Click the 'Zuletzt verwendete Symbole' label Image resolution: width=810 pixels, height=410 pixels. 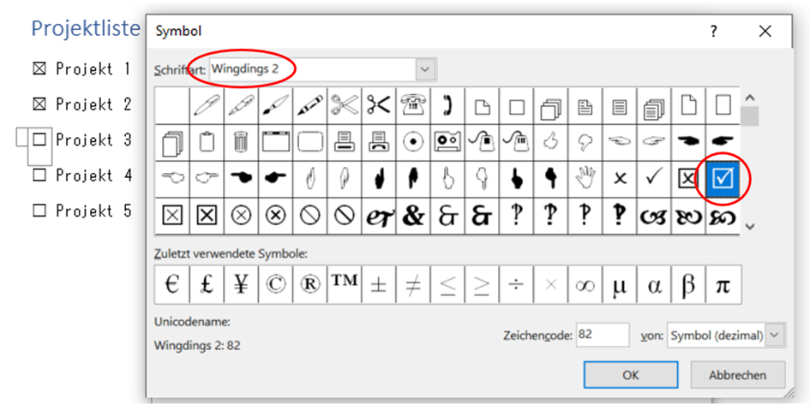click(x=231, y=253)
